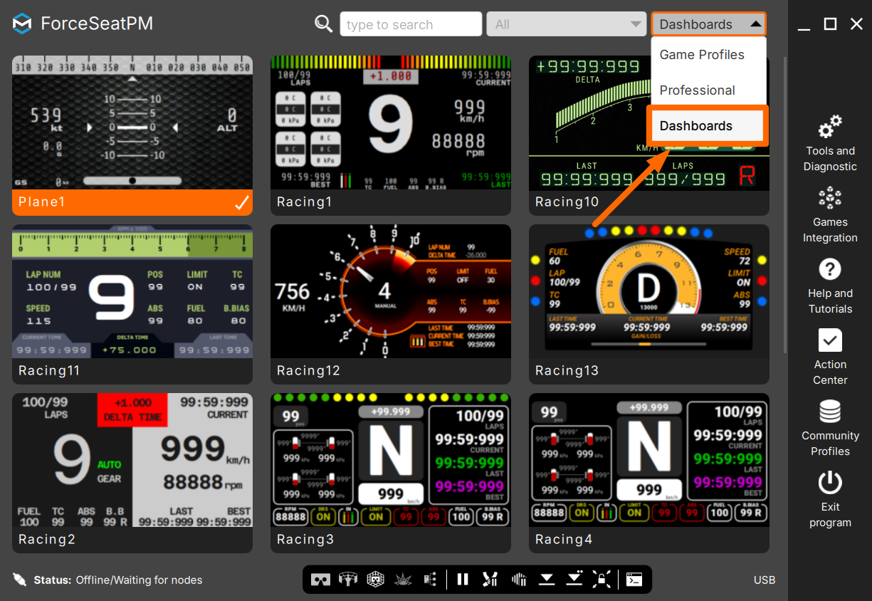The image size is (872, 601).
Task: Open Community Profiles
Action: (830, 428)
